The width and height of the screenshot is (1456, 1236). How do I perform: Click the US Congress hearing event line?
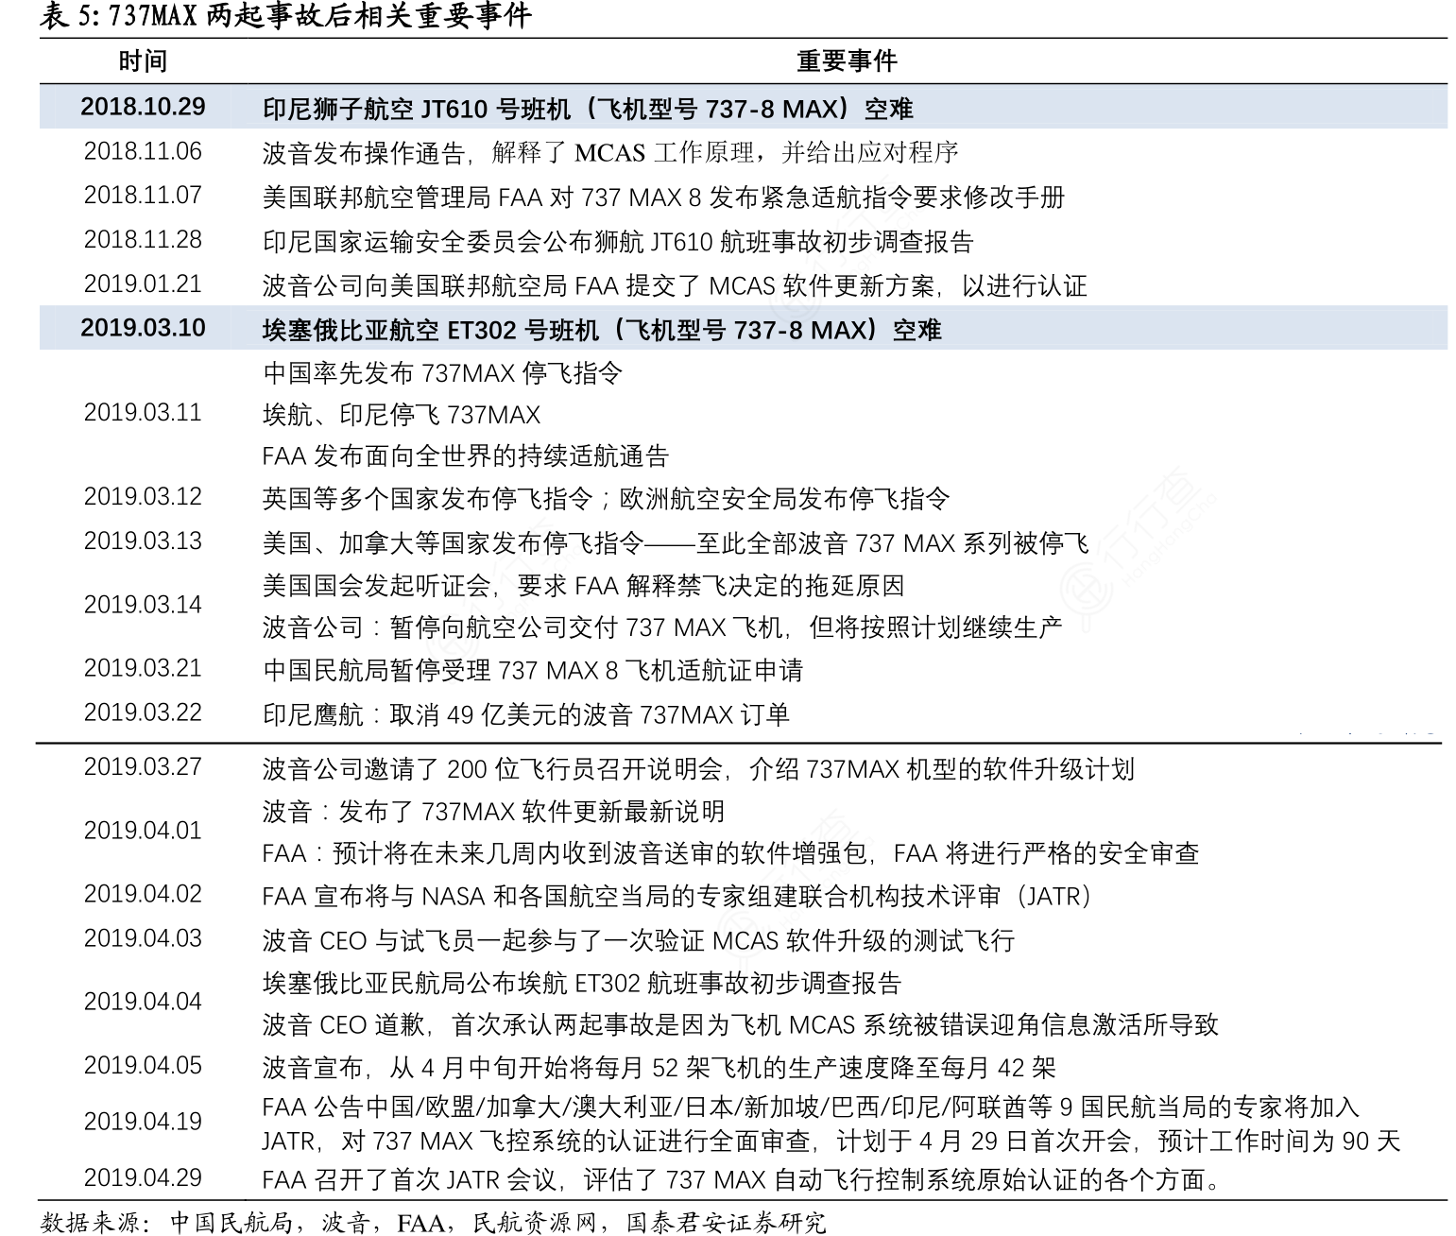(x=582, y=586)
